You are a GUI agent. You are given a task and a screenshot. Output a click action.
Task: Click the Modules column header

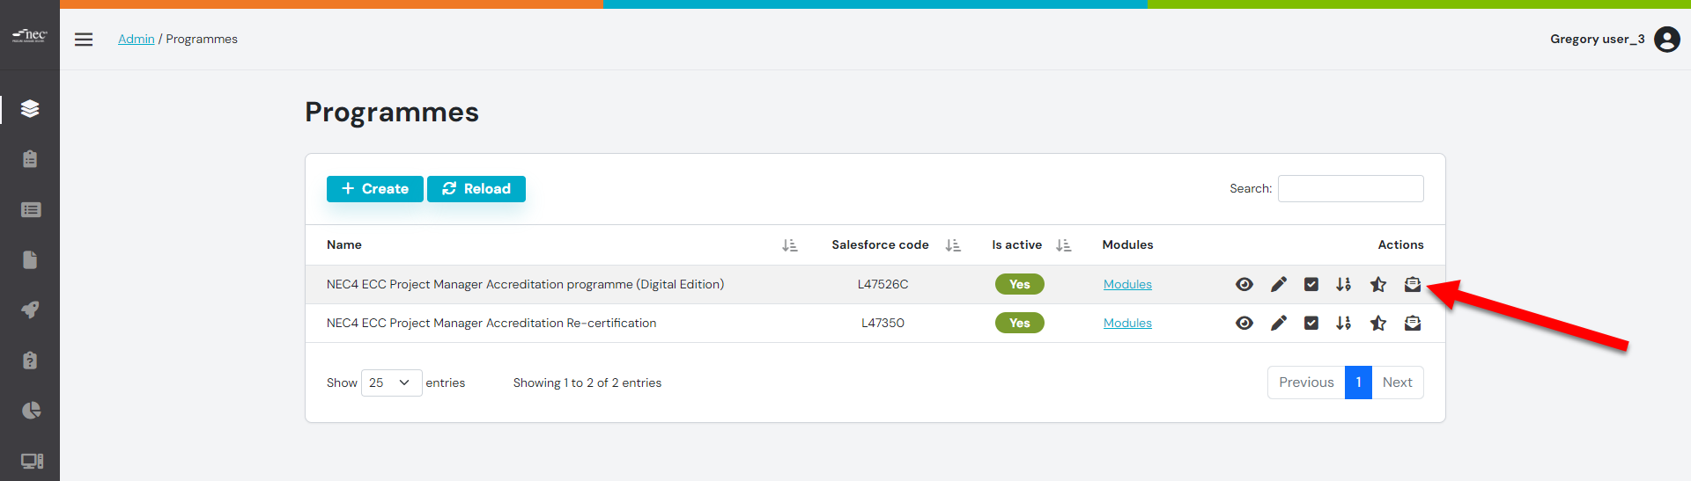[1127, 245]
